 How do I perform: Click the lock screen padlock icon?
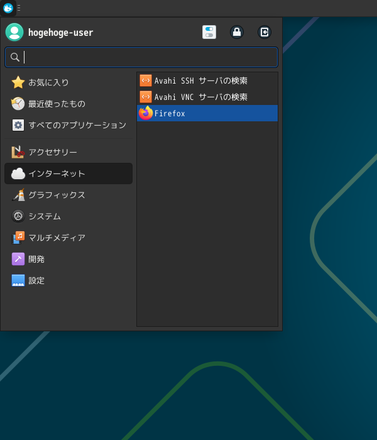[237, 32]
